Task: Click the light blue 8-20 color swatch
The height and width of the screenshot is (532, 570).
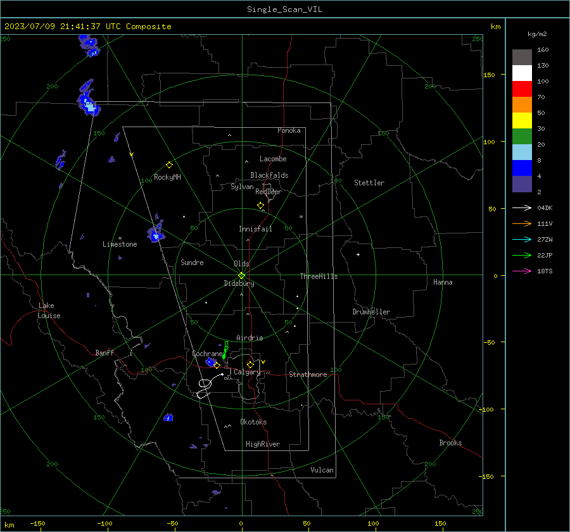Action: tap(522, 152)
